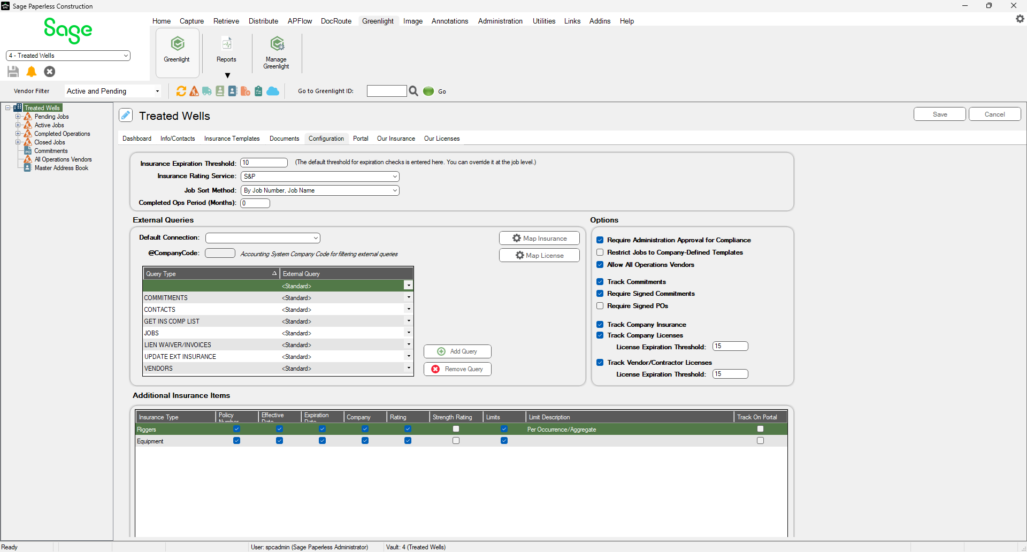
Task: Click the Map Insurance button
Action: 539,238
